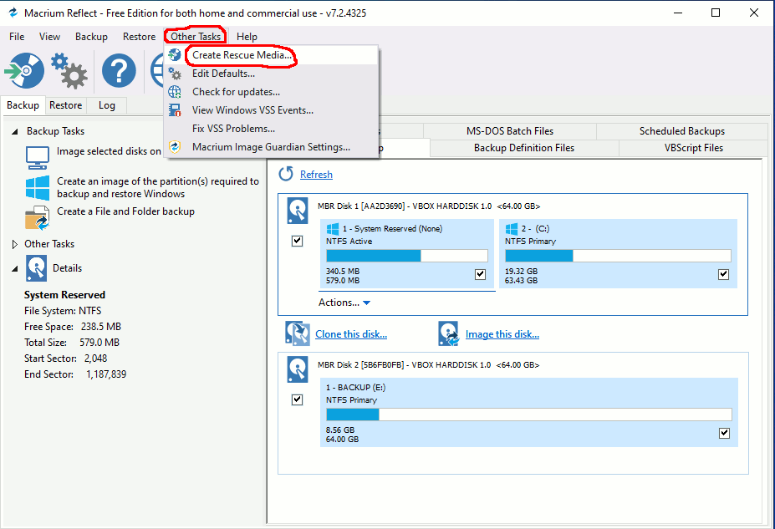Open the View menu
This screenshot has height=529, width=775.
(x=49, y=37)
